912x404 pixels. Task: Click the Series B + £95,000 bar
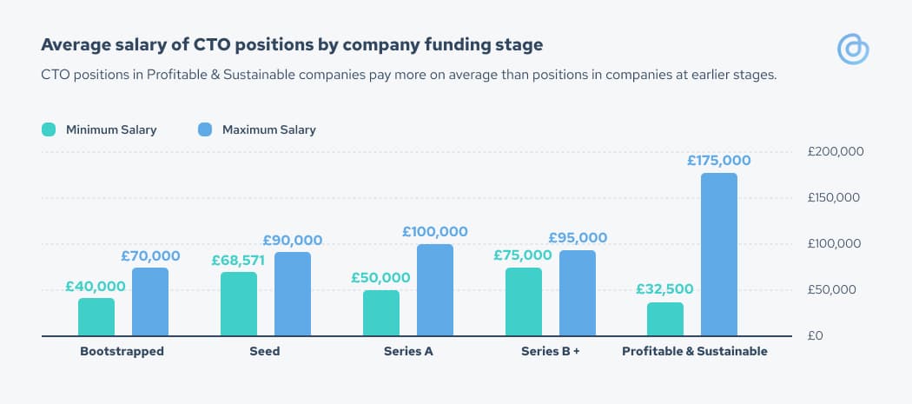[578, 294]
